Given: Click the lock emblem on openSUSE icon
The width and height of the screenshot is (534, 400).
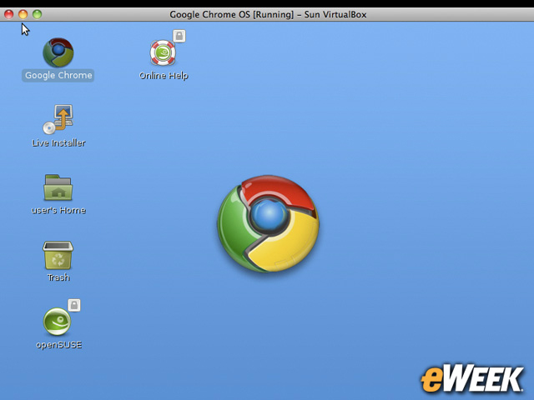Looking at the screenshot, I should click(74, 305).
